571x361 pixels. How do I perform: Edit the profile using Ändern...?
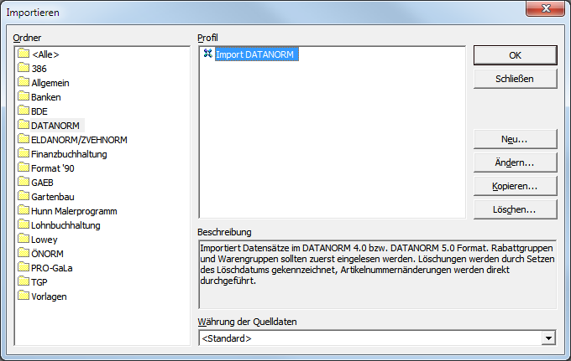(x=515, y=162)
